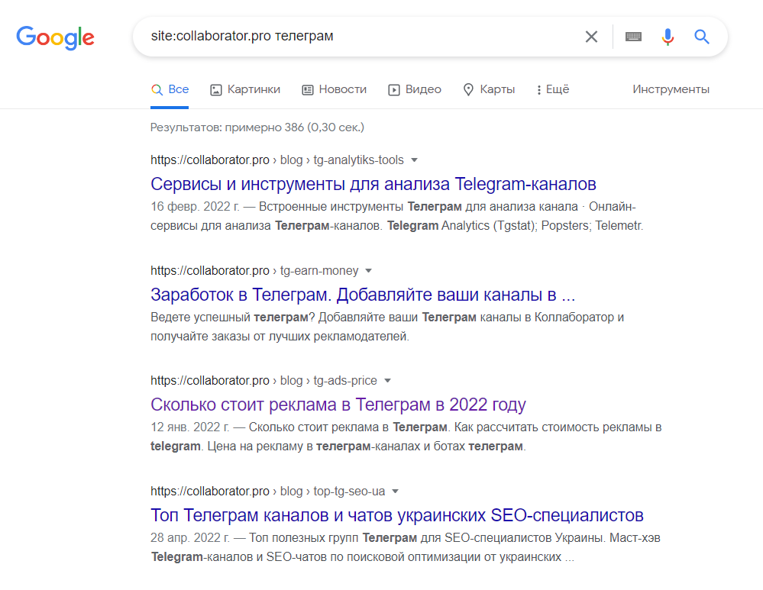Click the blue magnifier to search
763x590 pixels.
[701, 36]
